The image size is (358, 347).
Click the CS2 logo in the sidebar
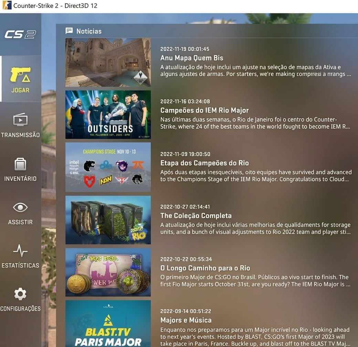coord(20,35)
